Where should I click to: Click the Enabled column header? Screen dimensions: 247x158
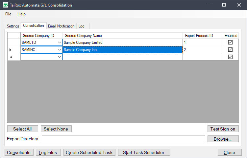(x=231, y=36)
